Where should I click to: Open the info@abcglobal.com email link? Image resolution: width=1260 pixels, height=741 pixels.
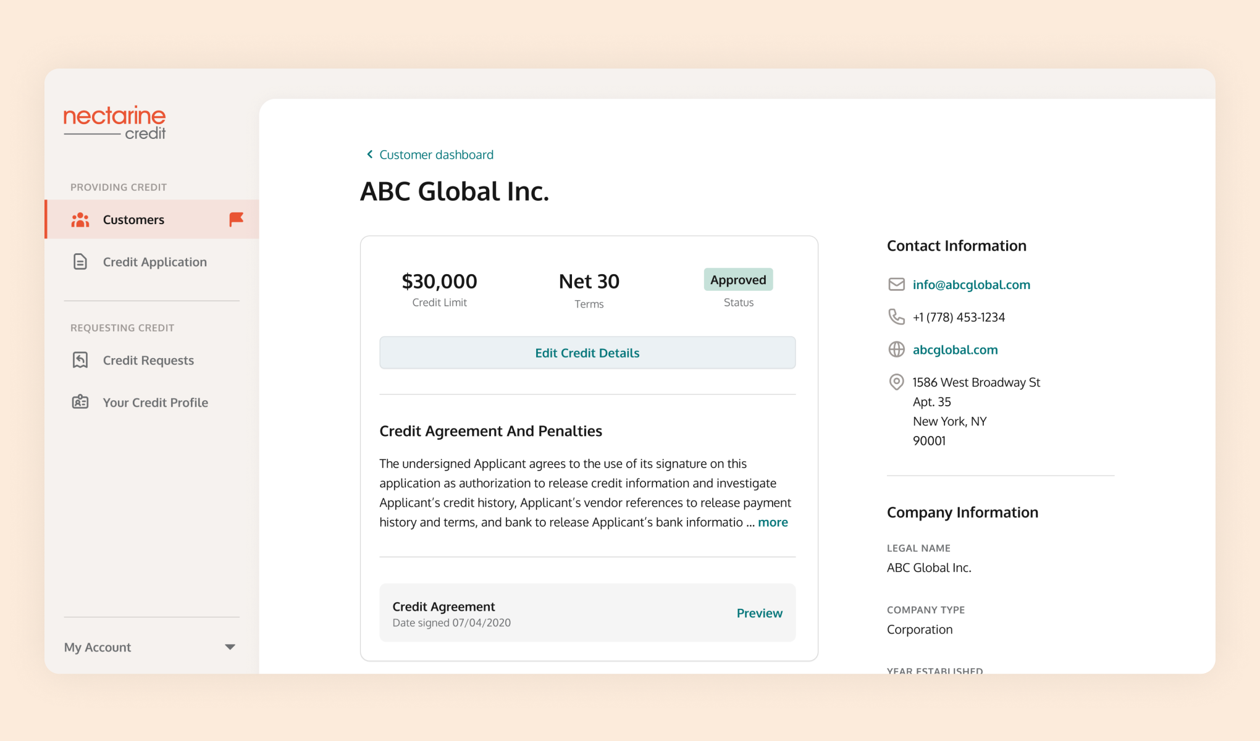[x=972, y=285]
